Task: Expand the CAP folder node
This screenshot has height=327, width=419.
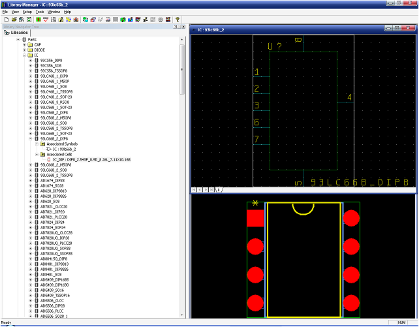Action: point(24,44)
